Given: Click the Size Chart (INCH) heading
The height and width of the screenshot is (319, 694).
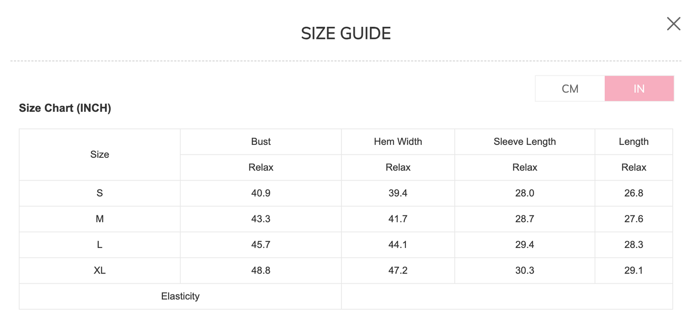Looking at the screenshot, I should pos(65,108).
